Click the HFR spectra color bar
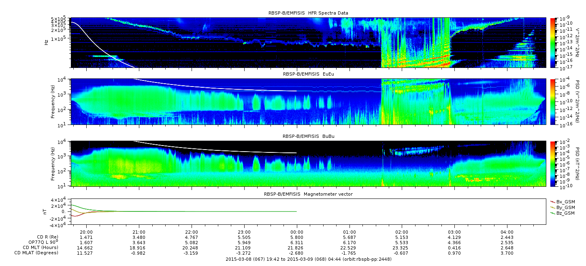The height and width of the screenshot is (266, 586). coord(552,42)
